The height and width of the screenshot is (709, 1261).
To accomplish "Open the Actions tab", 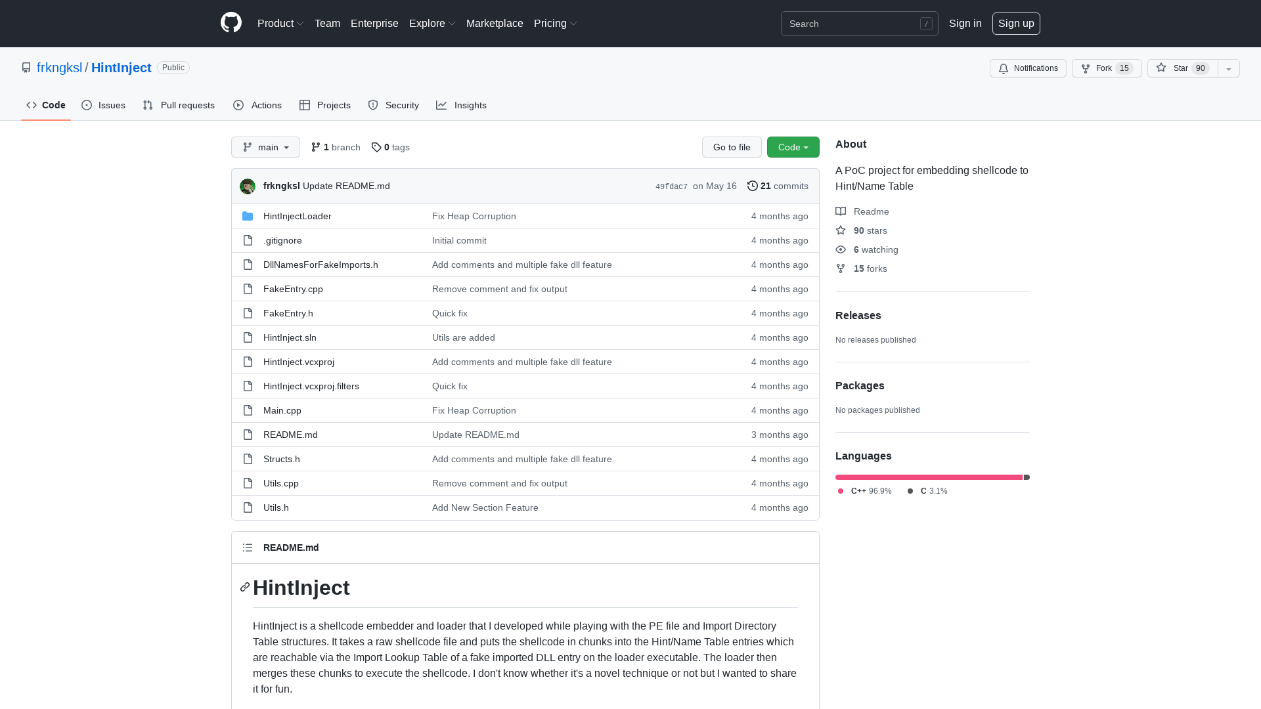I will click(257, 105).
